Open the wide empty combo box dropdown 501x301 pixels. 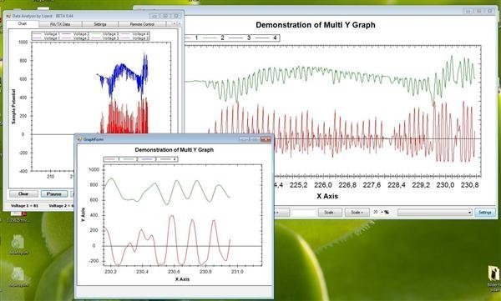435,213
